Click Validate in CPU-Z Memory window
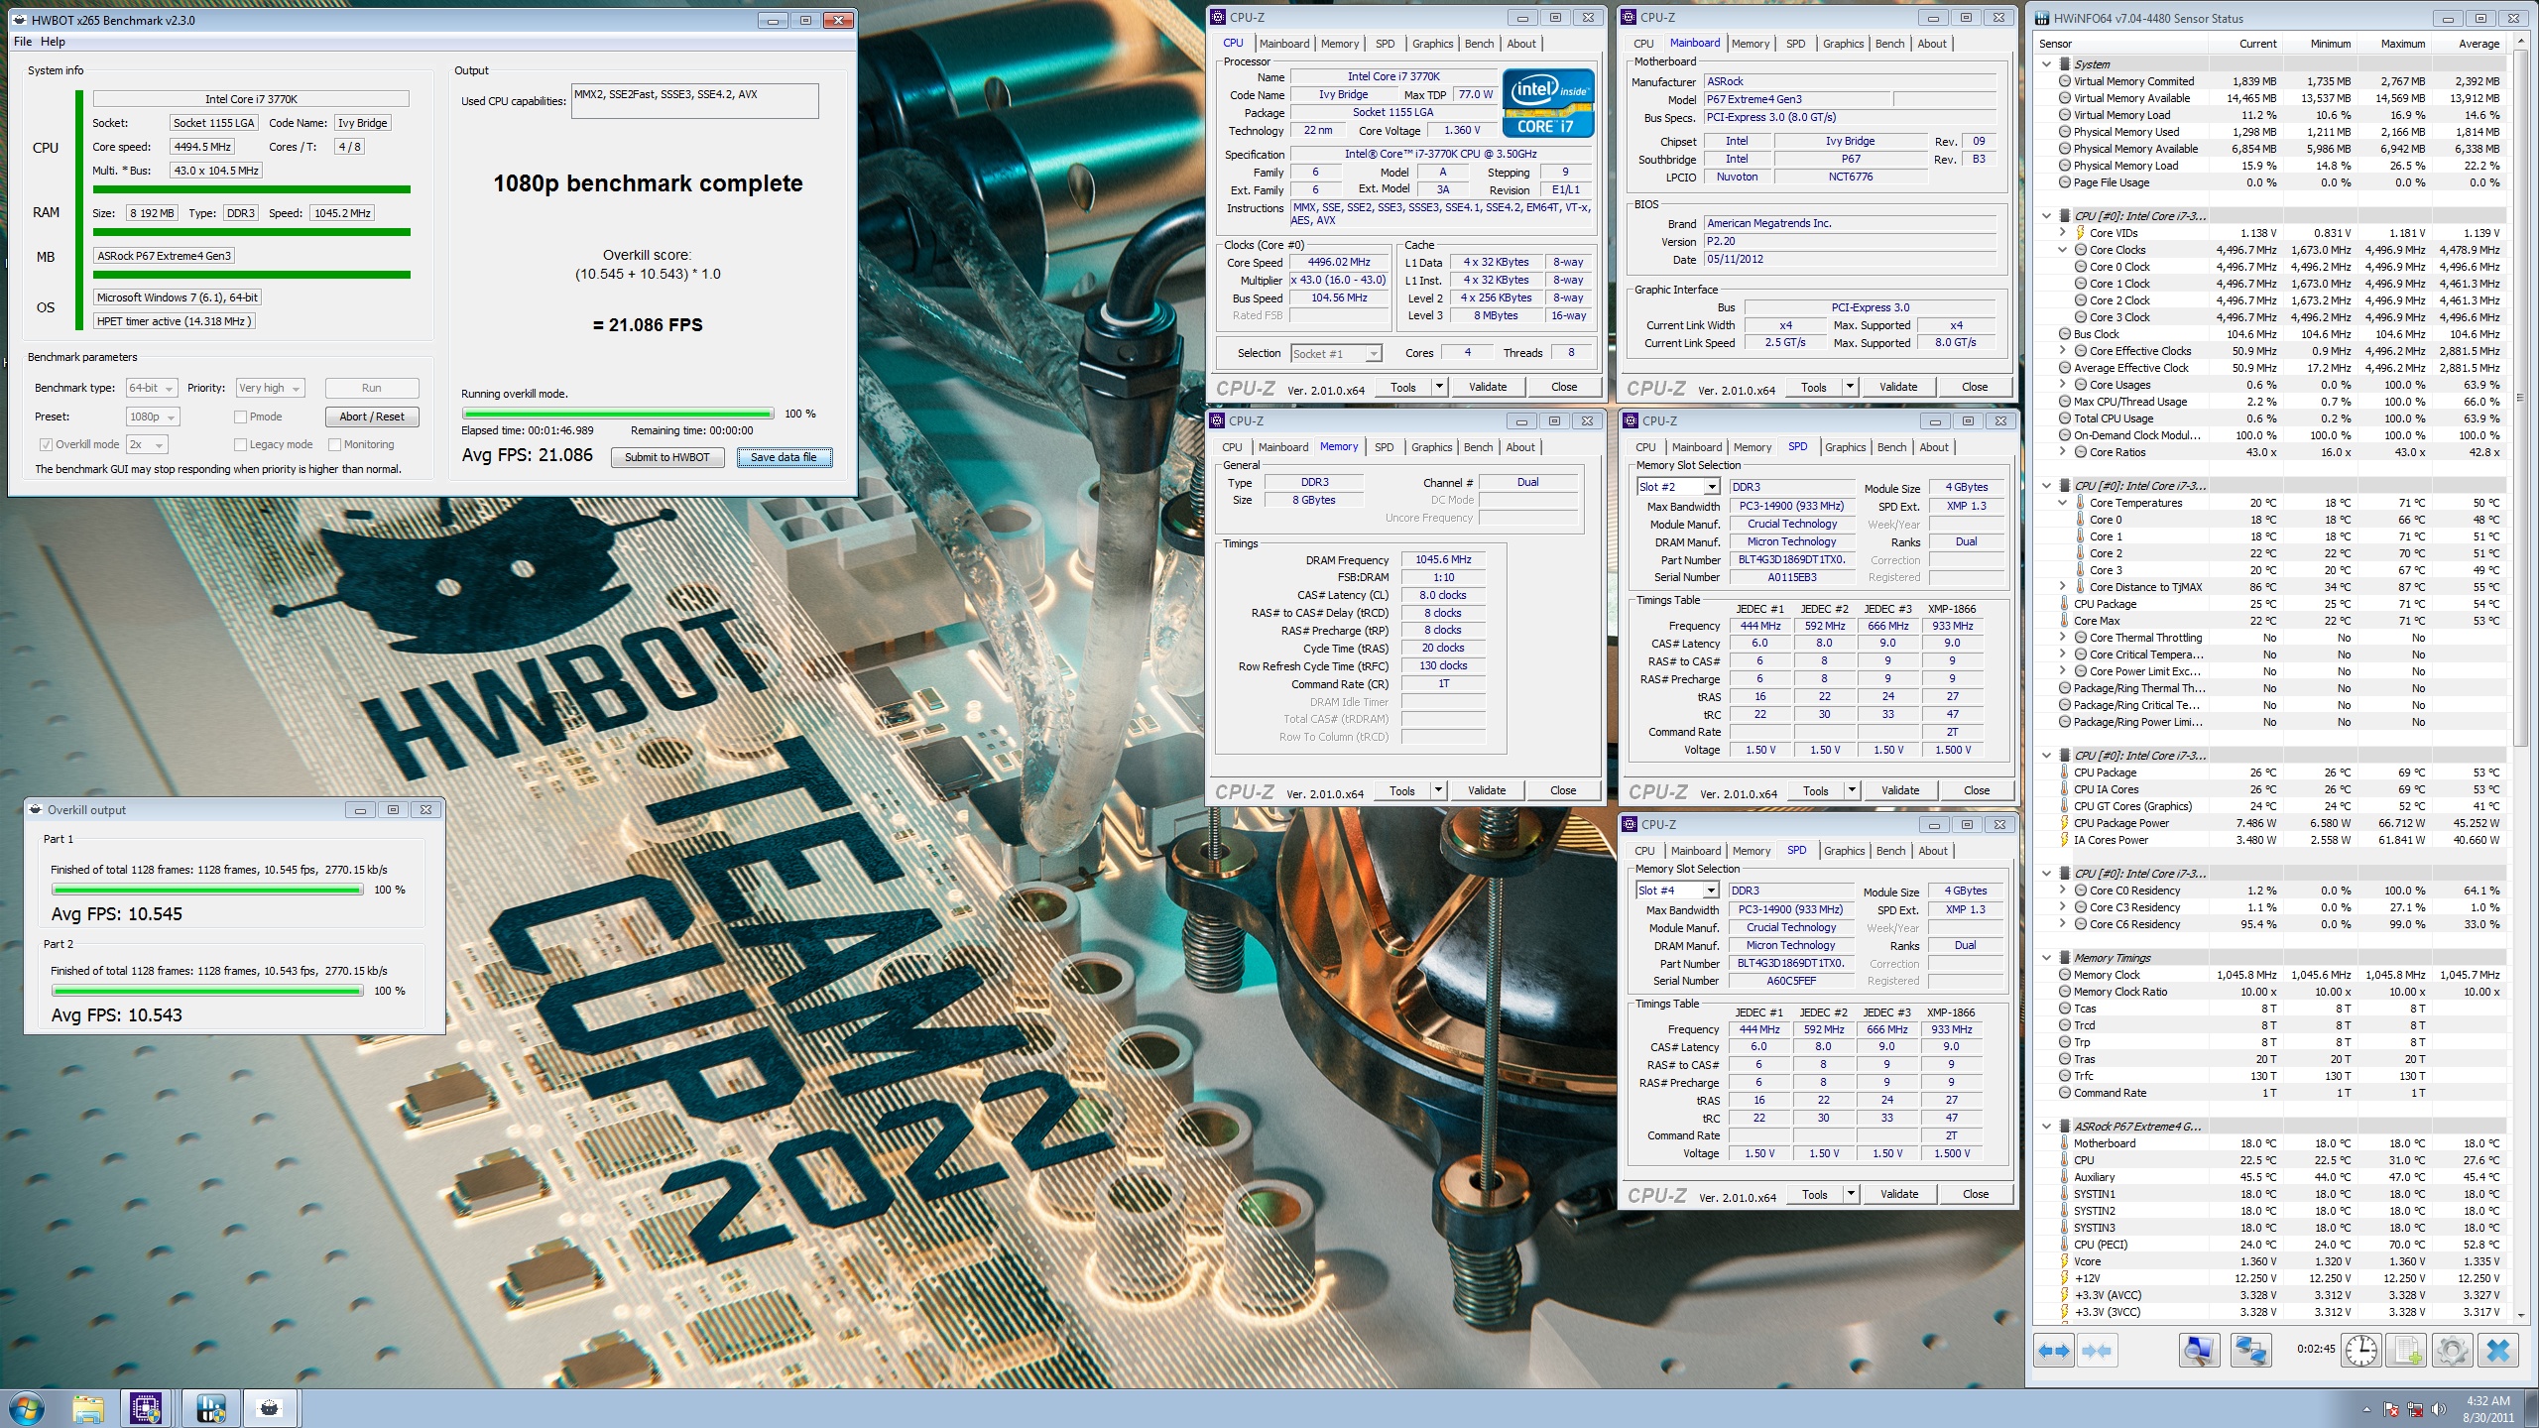 coord(1486,790)
